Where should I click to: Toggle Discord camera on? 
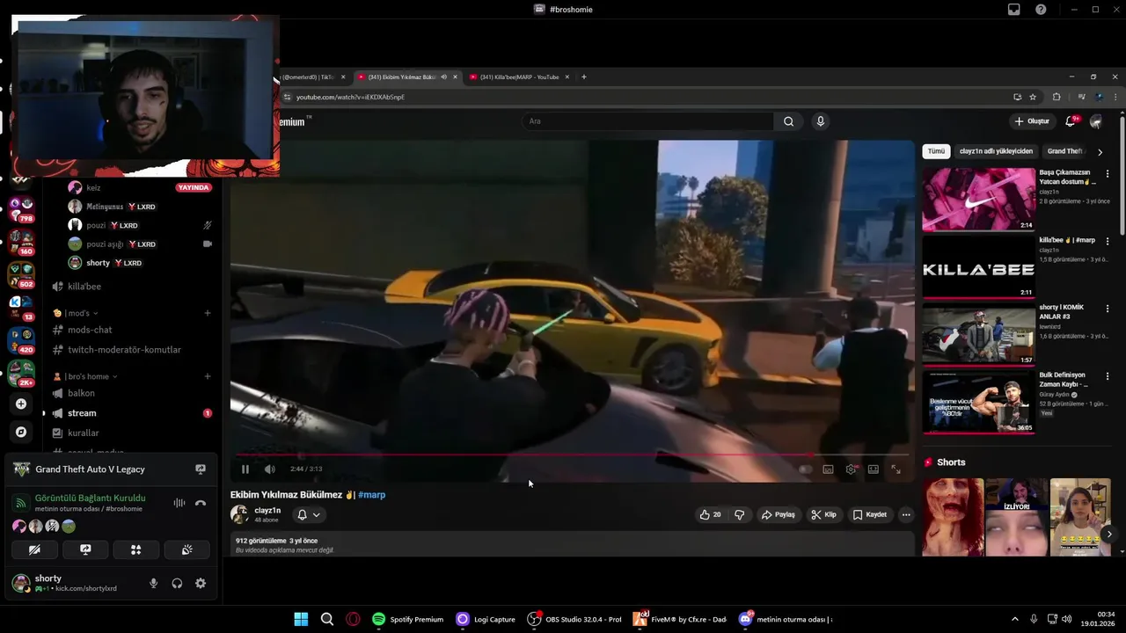tap(34, 549)
